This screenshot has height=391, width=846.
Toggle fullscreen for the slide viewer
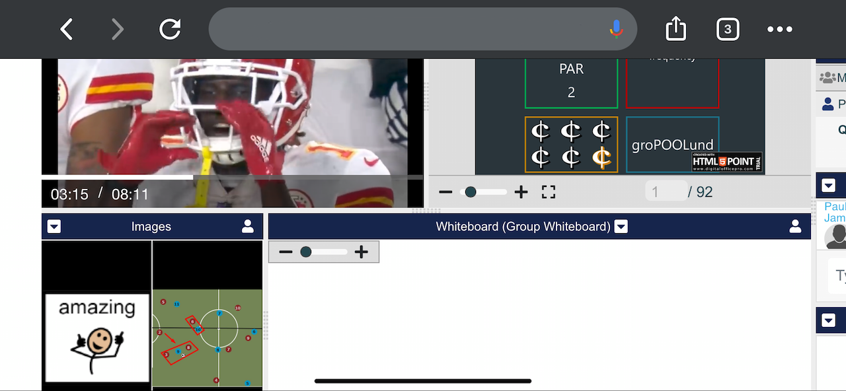point(549,192)
